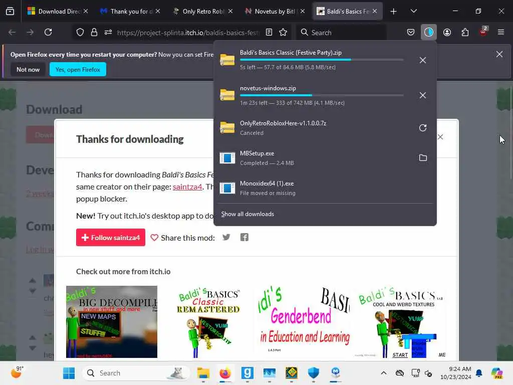Follow saintza4 on itch.io
513x385 pixels.
point(111,237)
